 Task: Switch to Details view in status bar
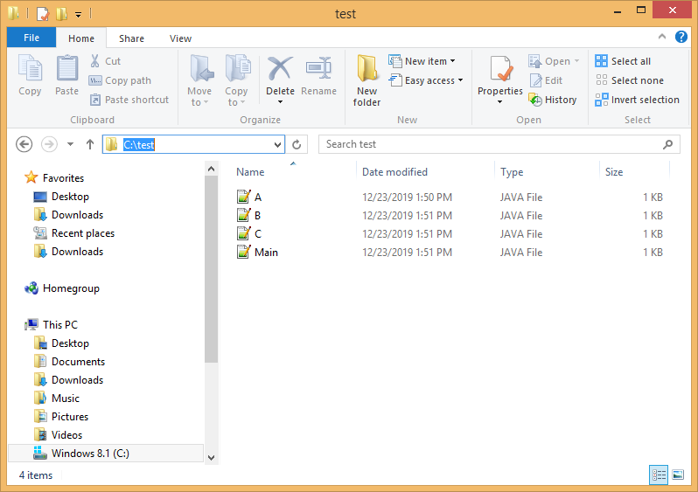tap(659, 475)
